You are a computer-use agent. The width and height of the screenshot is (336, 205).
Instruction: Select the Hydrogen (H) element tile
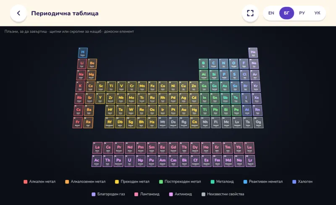[x=83, y=53]
